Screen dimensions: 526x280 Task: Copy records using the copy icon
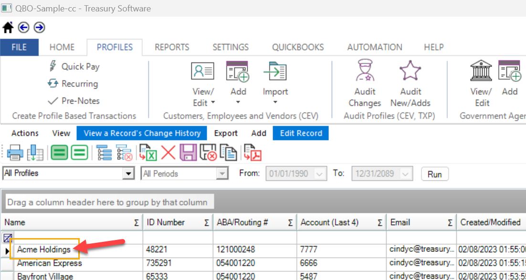(x=228, y=152)
